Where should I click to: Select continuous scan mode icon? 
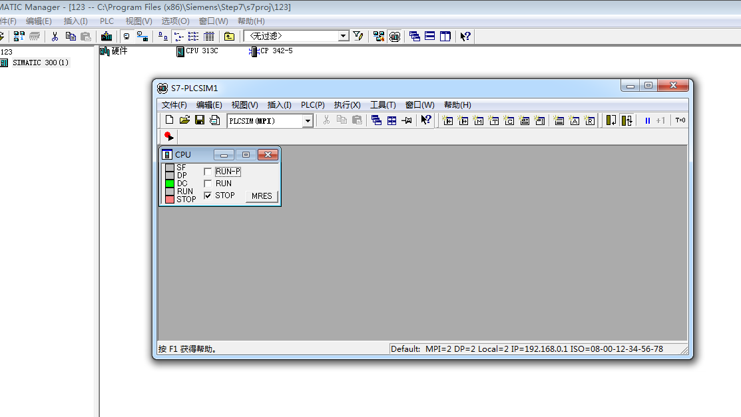click(x=626, y=120)
